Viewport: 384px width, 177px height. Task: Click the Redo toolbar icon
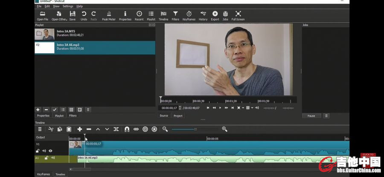tap(94, 16)
